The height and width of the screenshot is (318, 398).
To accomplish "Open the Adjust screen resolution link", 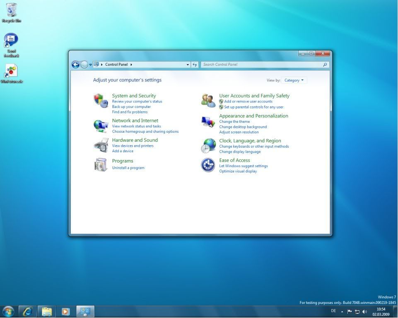I will tap(239, 132).
